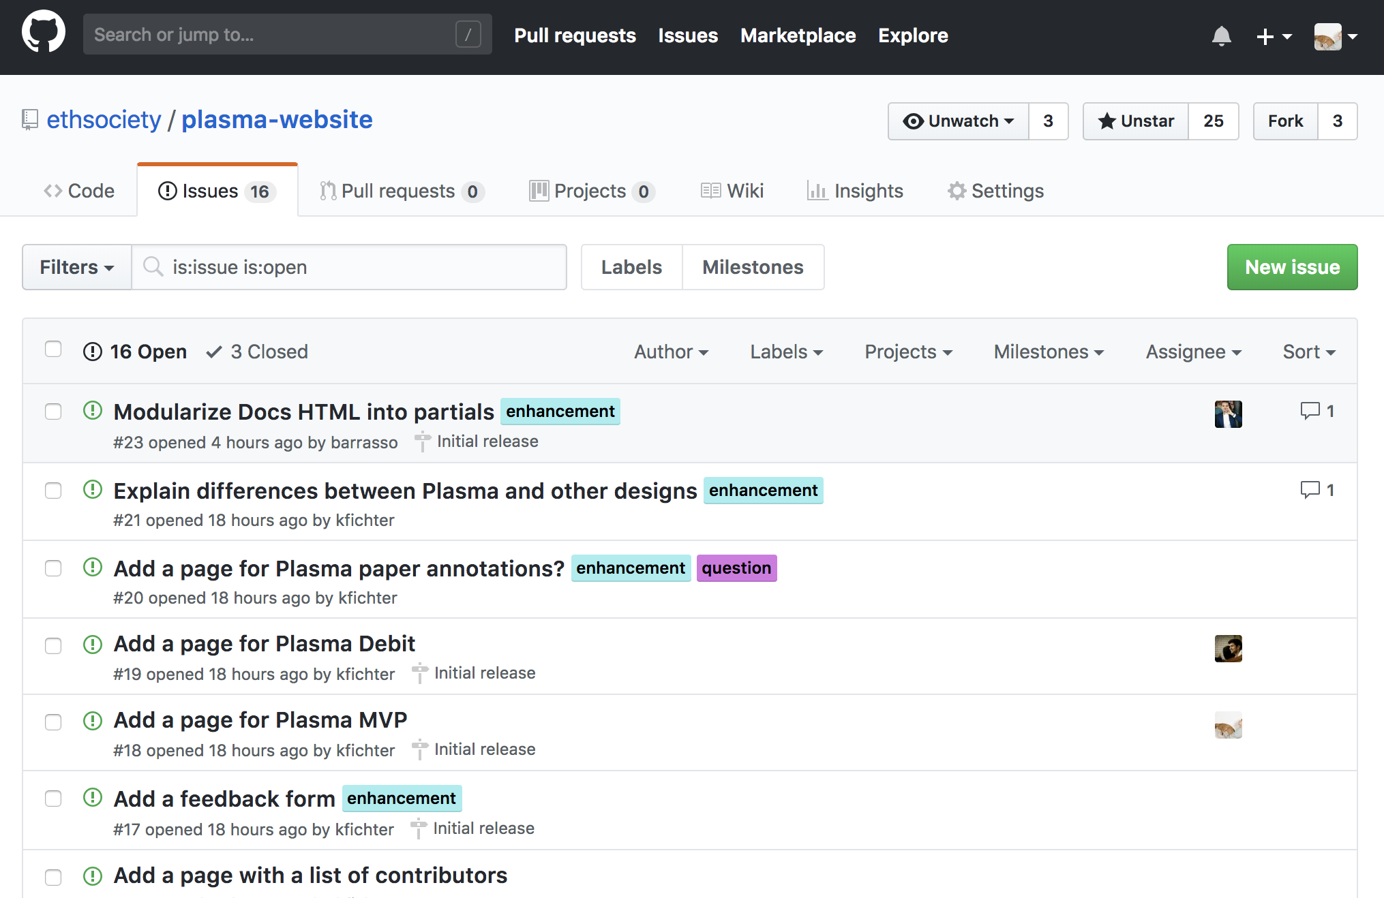Click milestone icon on issue #19
This screenshot has height=898, width=1384.
point(420,673)
